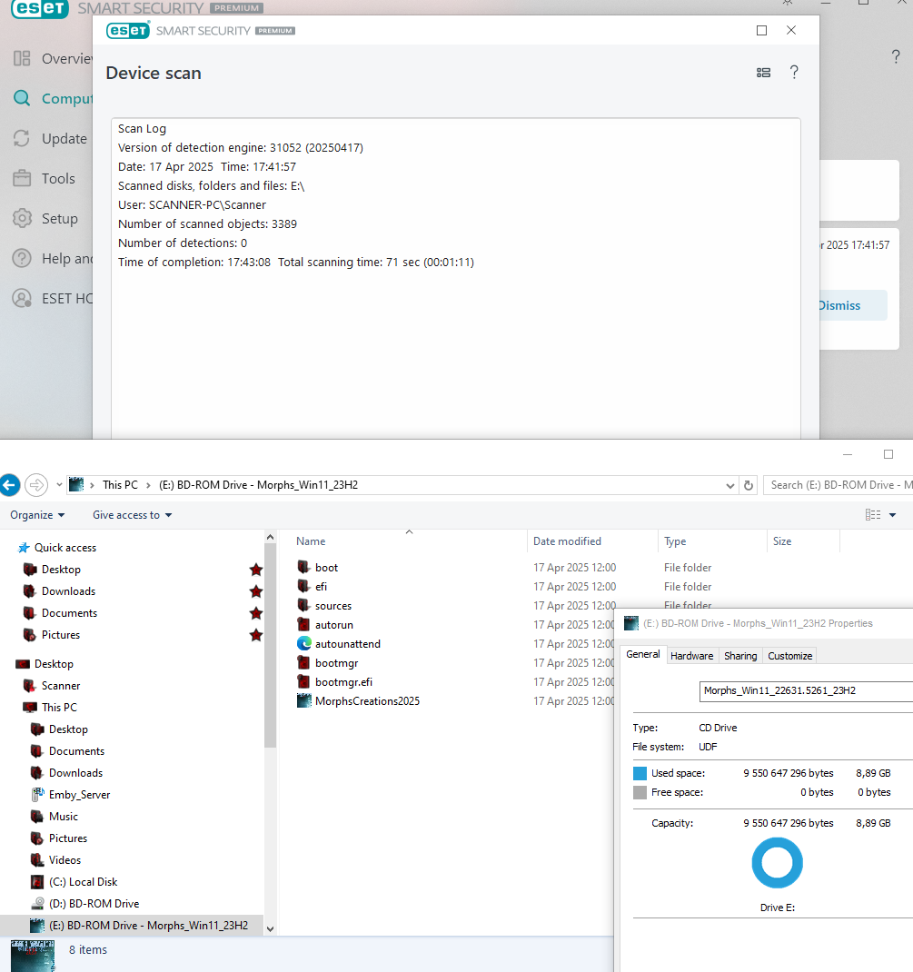
Task: Select the Computer scan magnifier icon
Action: click(x=22, y=98)
